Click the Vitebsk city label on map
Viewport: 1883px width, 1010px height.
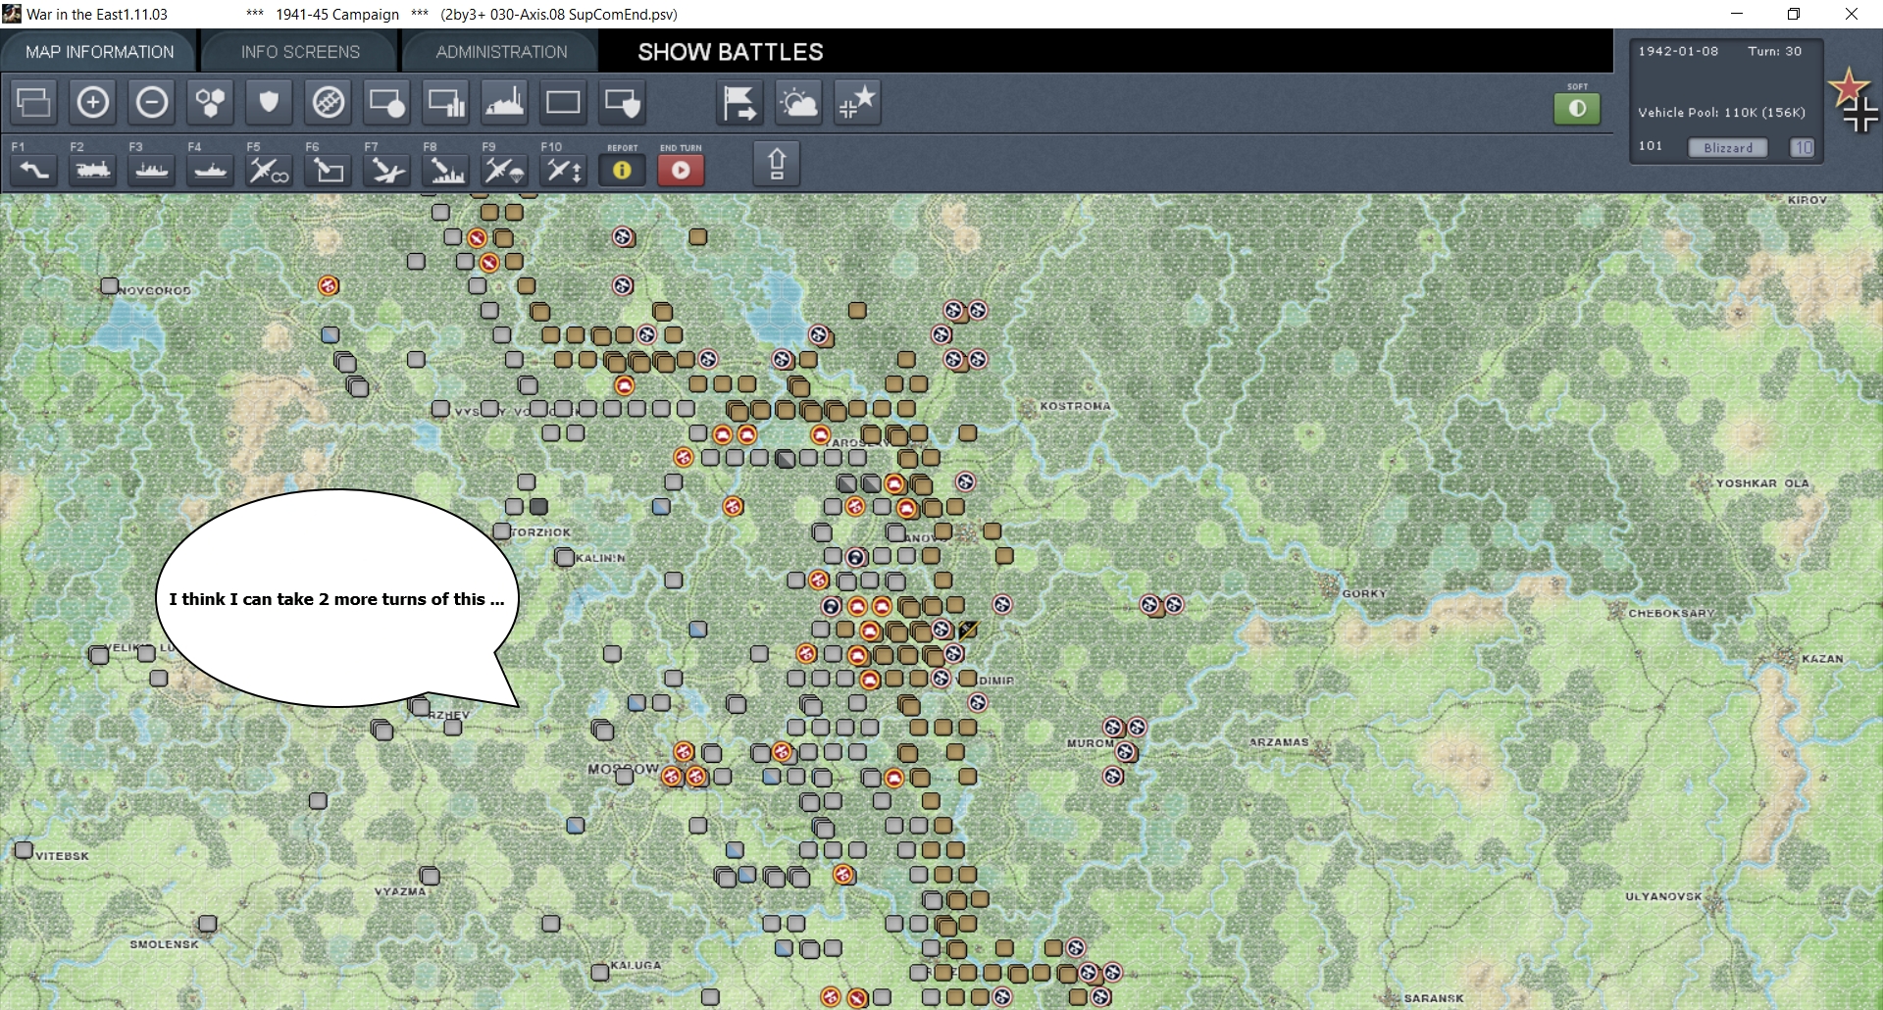pos(62,856)
